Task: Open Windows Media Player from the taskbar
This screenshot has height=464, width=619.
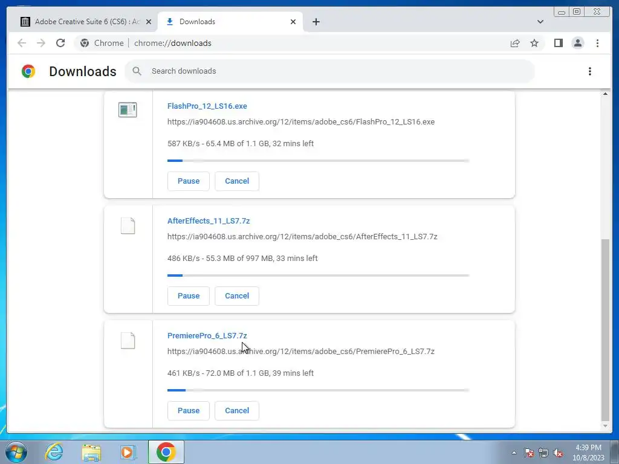Action: [128, 452]
